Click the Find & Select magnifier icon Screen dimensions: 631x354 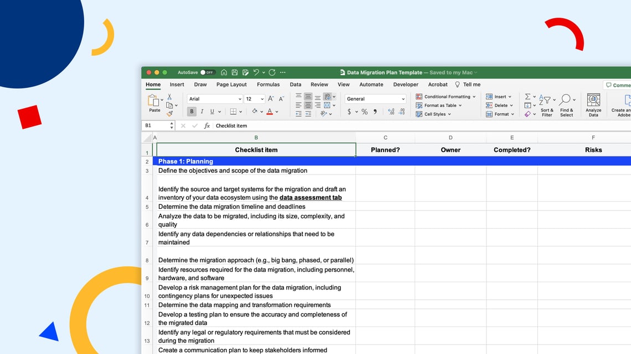[x=566, y=99]
